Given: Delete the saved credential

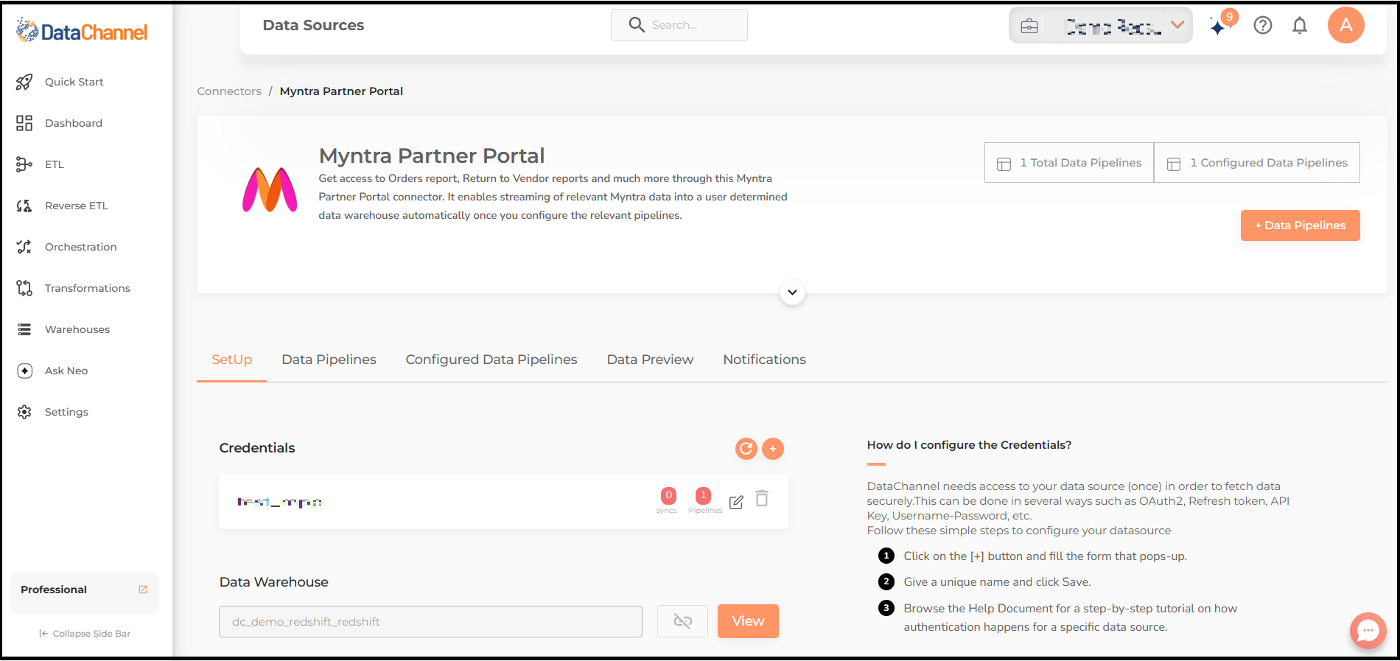Looking at the screenshot, I should [x=762, y=499].
